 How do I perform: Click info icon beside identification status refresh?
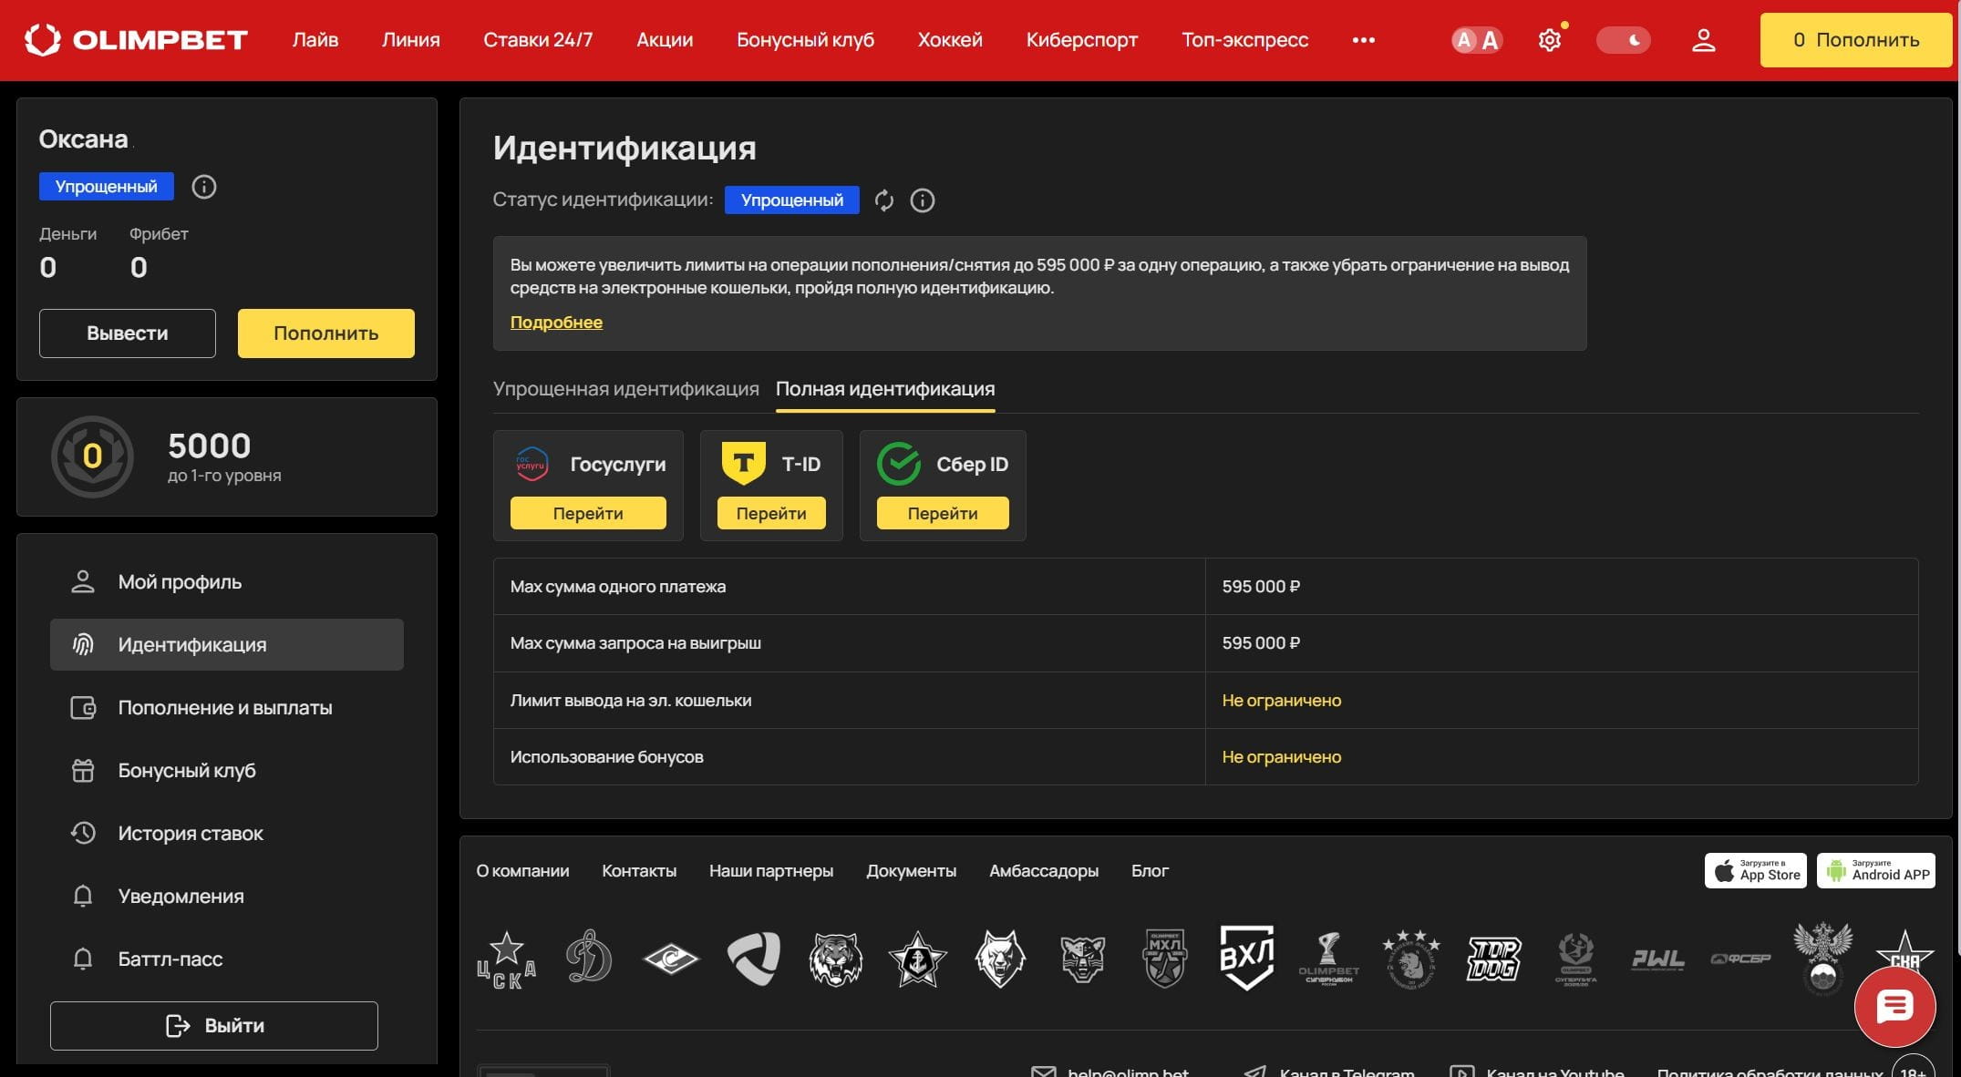[923, 200]
